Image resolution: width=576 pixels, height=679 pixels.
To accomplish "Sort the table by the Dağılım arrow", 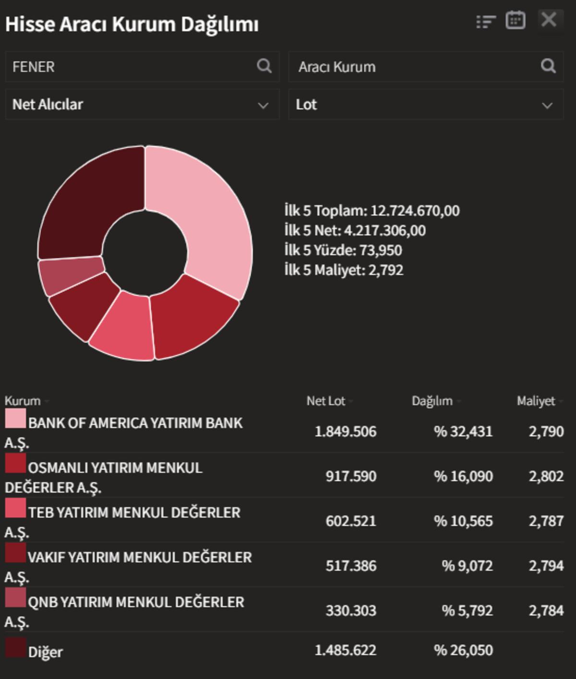I will 459,401.
